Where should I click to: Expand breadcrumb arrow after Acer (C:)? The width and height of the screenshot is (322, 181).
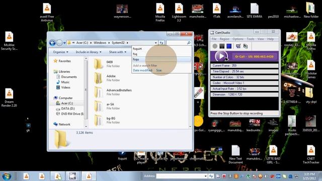coord(91,43)
